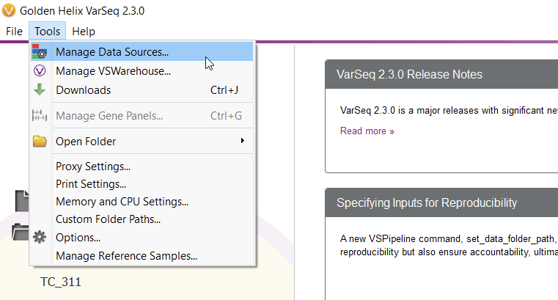Click the green Downloads arrow icon
558x300 pixels.
40,90
